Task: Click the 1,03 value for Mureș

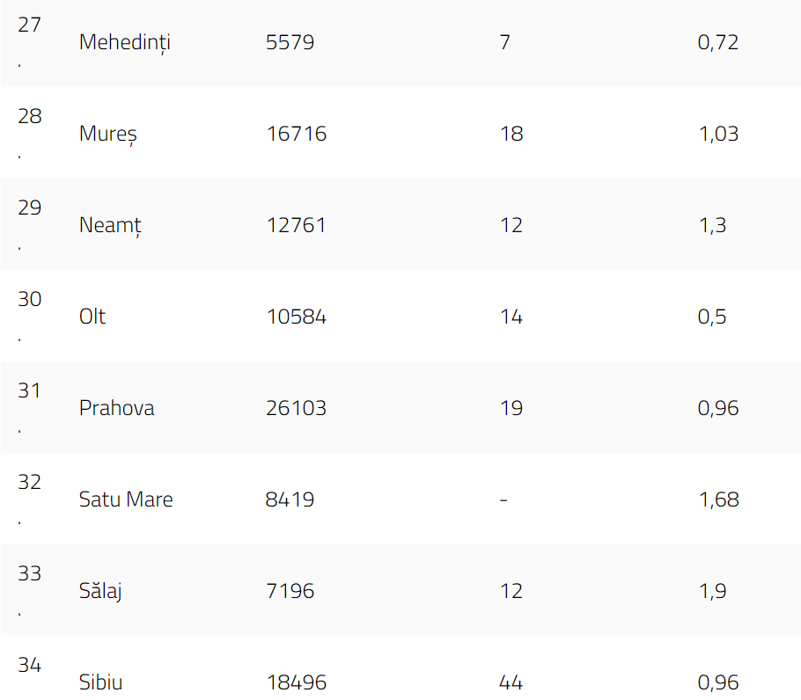Action: pos(717,134)
